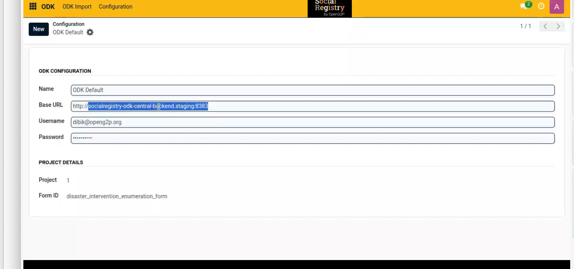Click the 1 / 1 pager counter
This screenshot has width=574, height=269.
[525, 26]
